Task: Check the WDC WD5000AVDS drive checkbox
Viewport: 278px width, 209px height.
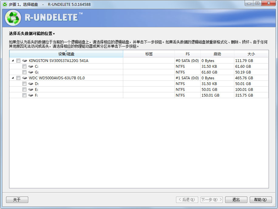Action: click(18, 78)
